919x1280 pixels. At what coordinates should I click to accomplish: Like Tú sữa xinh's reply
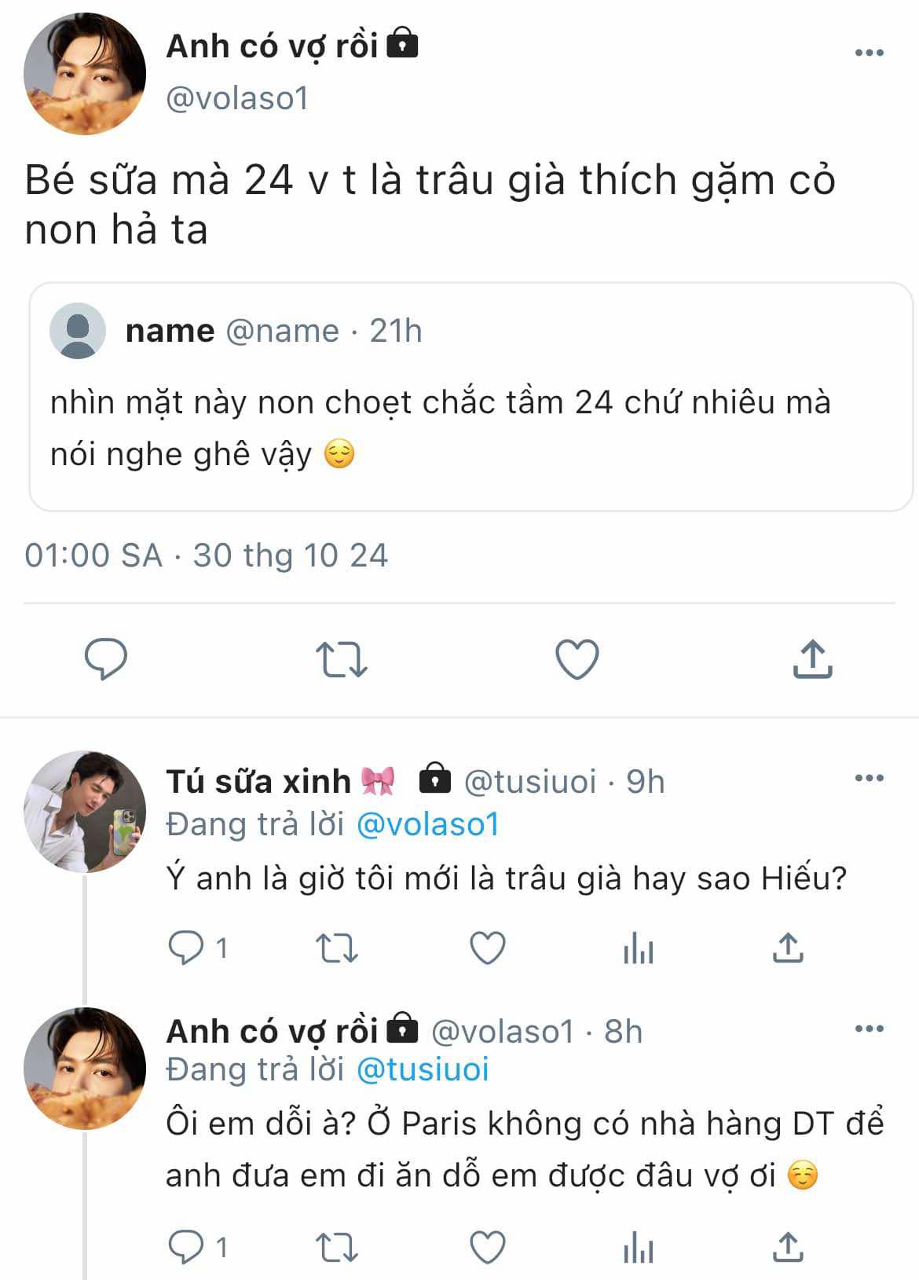[x=487, y=948]
